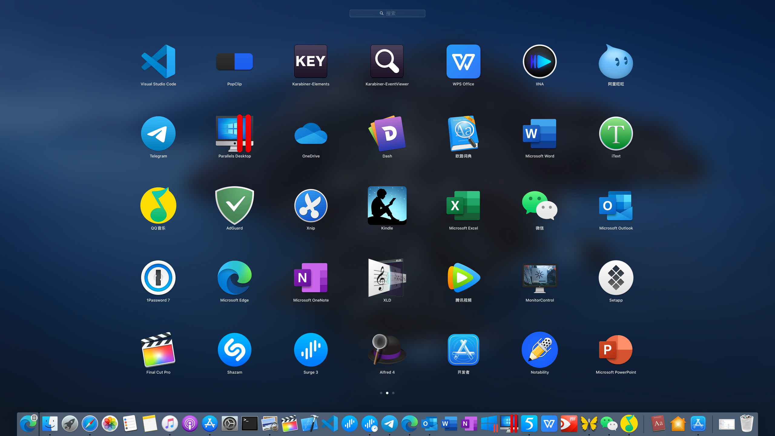Viewport: 775px width, 436px height.
Task: Launch Telegram from the Launchpad grid
Action: click(158, 134)
